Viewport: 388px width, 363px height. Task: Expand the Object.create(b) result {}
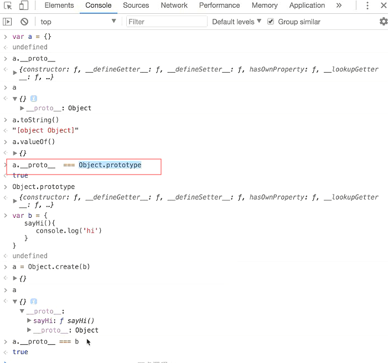click(x=15, y=278)
